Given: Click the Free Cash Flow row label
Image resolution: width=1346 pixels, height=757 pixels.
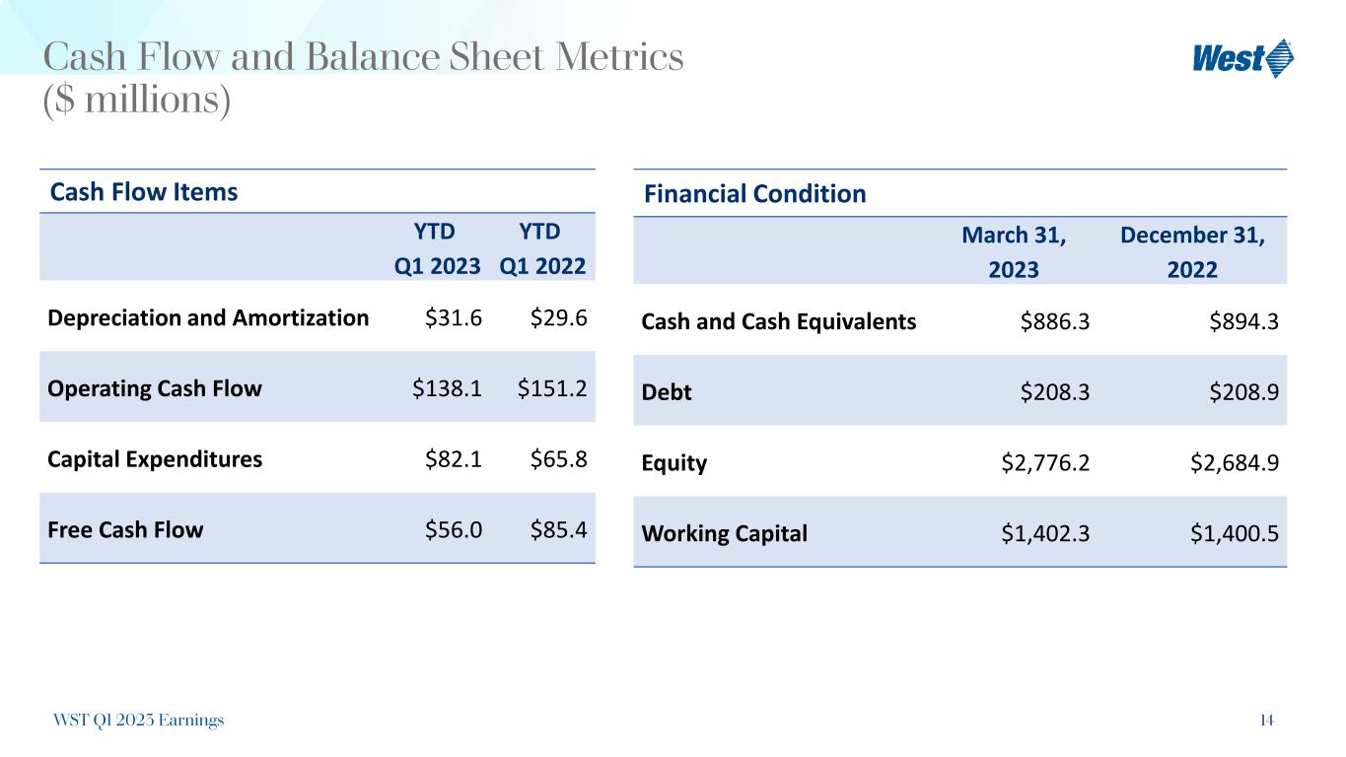Looking at the screenshot, I should pyautogui.click(x=125, y=529).
